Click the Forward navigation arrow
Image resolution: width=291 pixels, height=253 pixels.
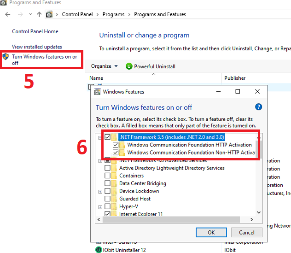pyautogui.click(x=20, y=14)
